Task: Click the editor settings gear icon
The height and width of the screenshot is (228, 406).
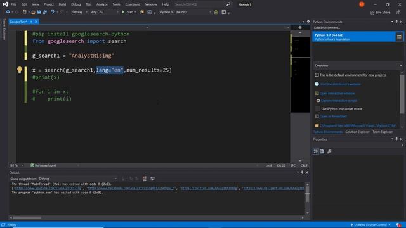Action: (308, 22)
